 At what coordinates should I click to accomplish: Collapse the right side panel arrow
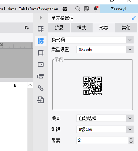click(x=41, y=18)
